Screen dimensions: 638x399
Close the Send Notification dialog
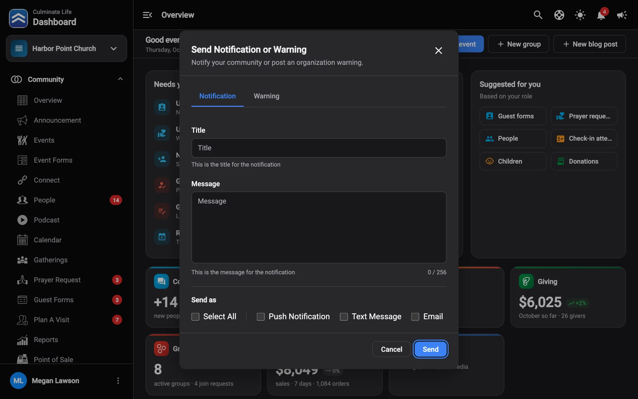point(439,51)
